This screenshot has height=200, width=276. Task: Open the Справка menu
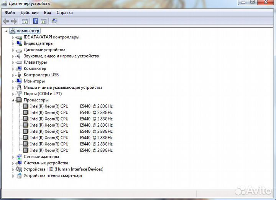pyautogui.click(x=64, y=13)
